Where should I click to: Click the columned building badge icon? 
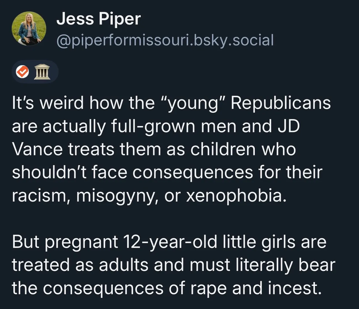(x=42, y=73)
